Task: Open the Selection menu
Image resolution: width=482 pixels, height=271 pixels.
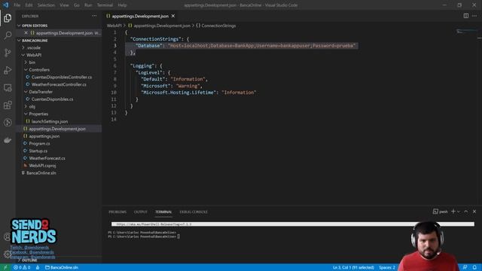Action: [x=46, y=5]
